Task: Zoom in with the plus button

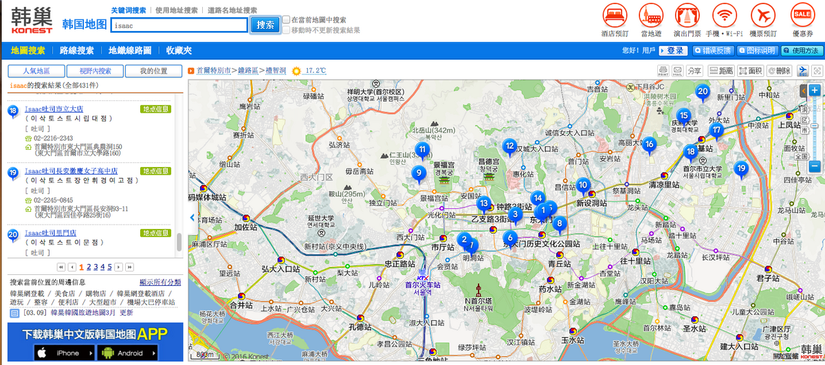Action: (815, 91)
